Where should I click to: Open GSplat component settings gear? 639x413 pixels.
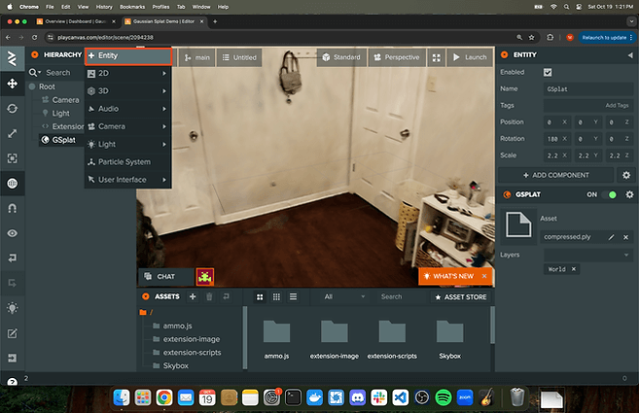pos(628,194)
